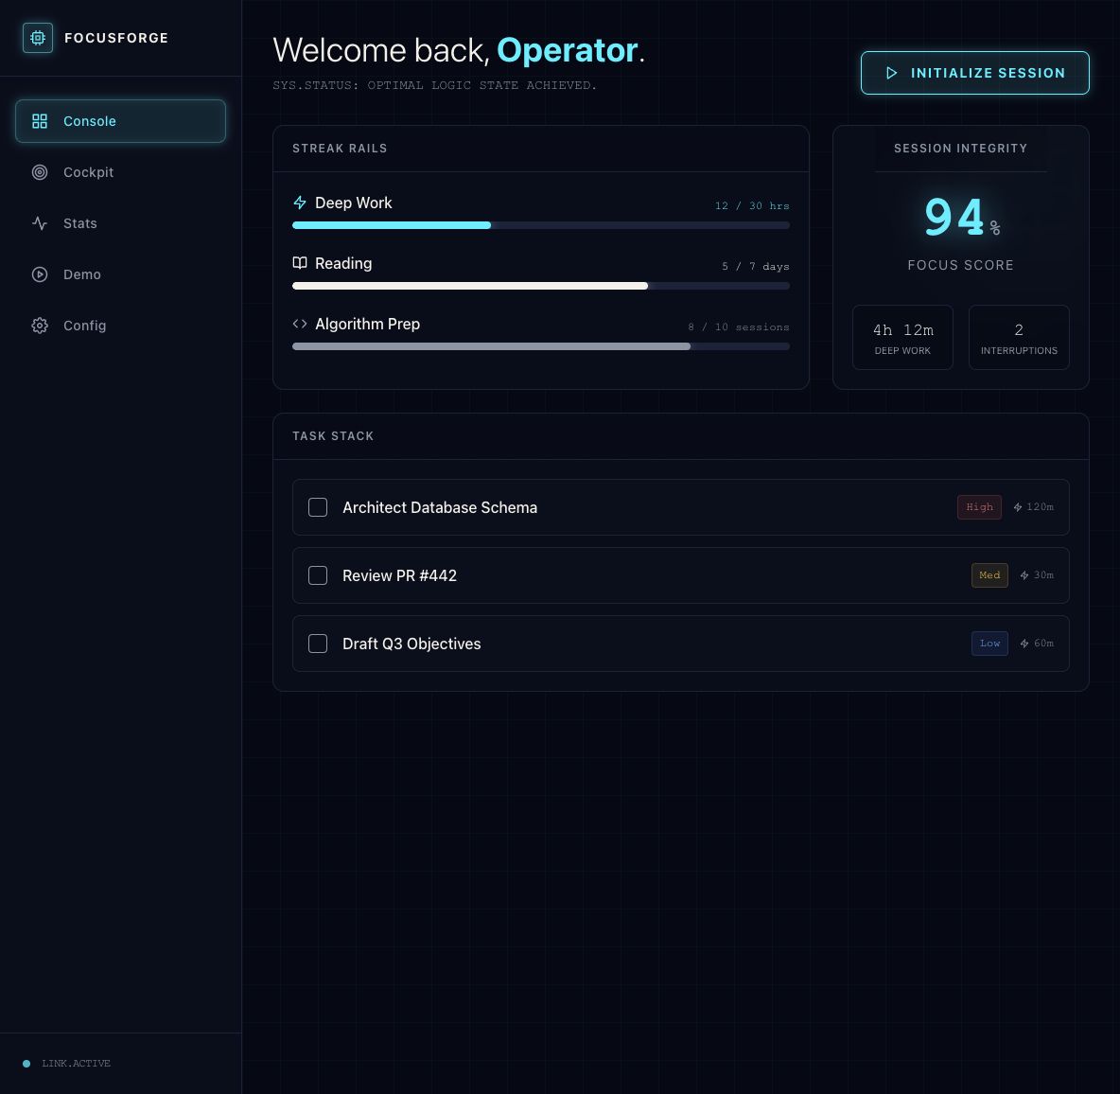The width and height of the screenshot is (1120, 1094).
Task: Click the FocusForge chip logo icon
Action: click(38, 38)
